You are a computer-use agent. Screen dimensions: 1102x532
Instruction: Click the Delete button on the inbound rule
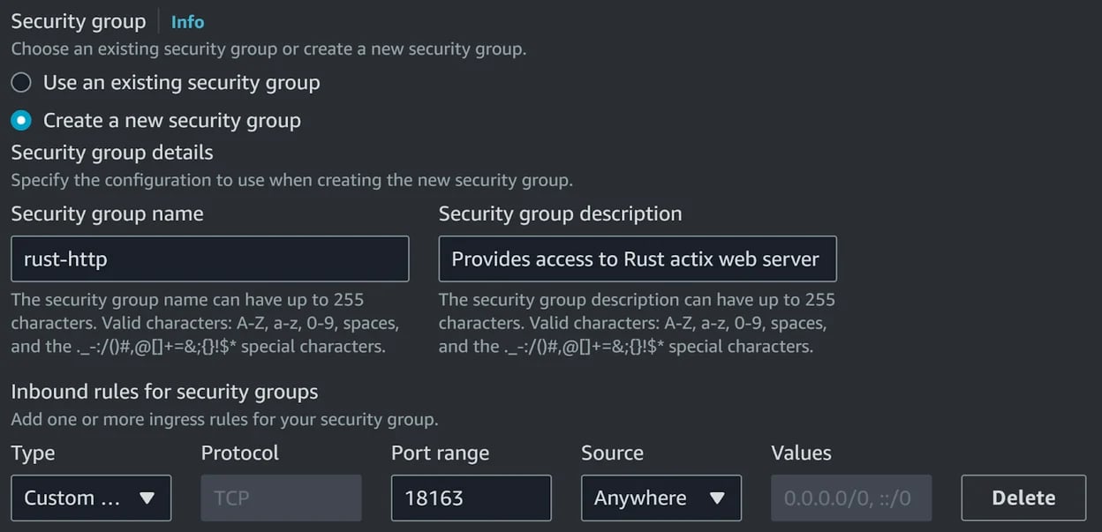pos(1023,498)
